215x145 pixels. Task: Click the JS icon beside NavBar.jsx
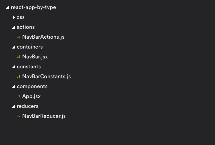click(19, 57)
